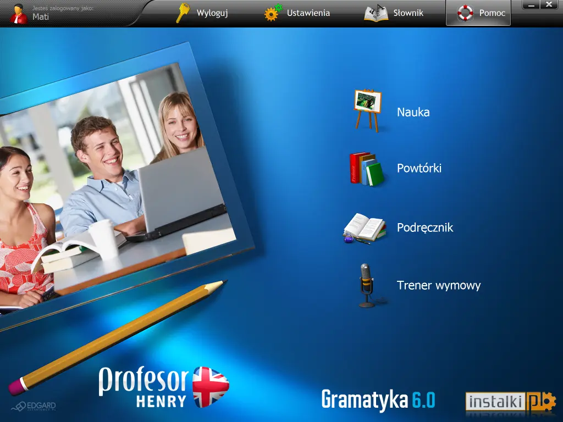The height and width of the screenshot is (422, 563).
Task: Click the username Mati
Action: [x=41, y=16]
